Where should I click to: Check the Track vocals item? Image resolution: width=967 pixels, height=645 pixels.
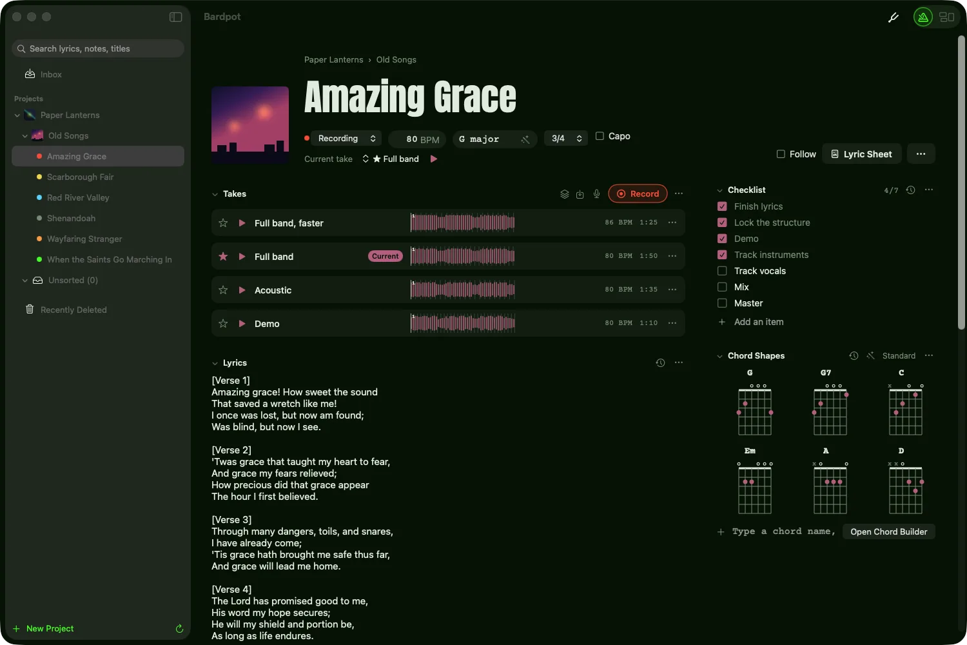pyautogui.click(x=722, y=271)
